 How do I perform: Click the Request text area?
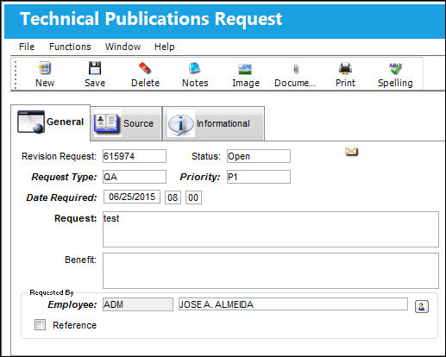[271, 229]
